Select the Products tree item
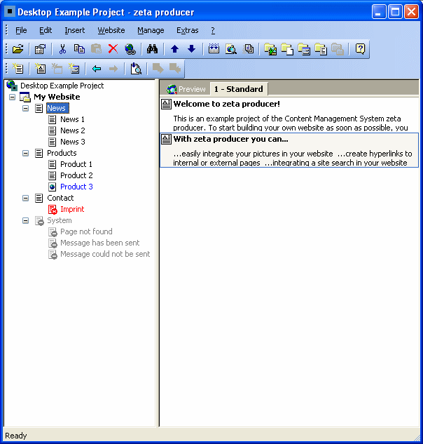423x444 pixels. coord(62,153)
